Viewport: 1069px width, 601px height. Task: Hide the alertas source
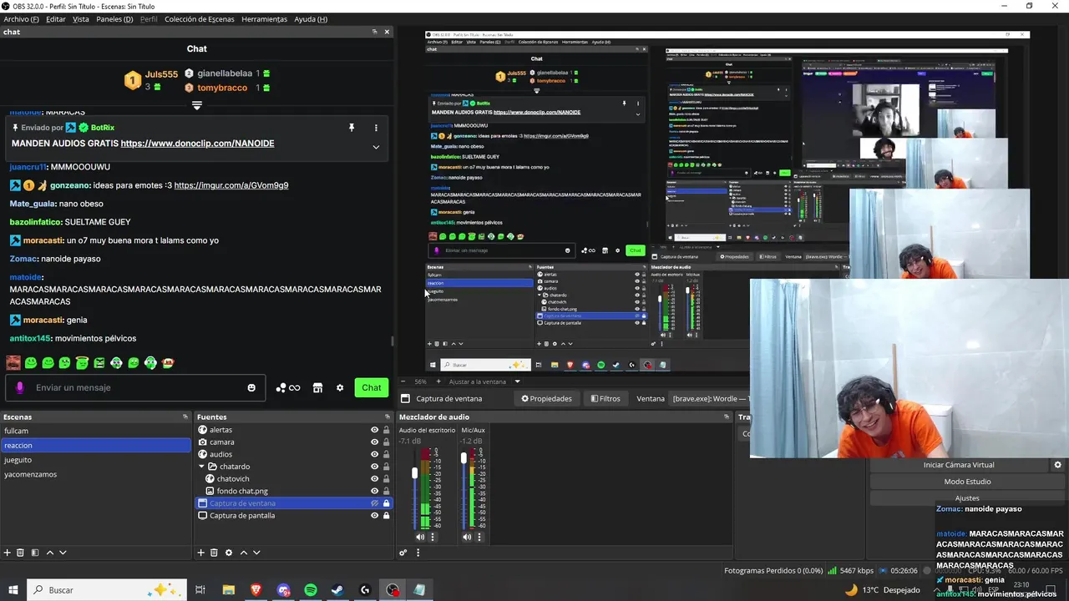(374, 430)
